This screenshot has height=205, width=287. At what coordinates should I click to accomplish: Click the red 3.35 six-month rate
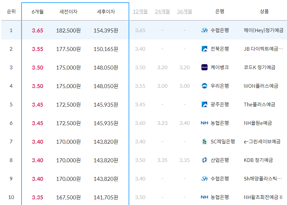[x=37, y=197]
